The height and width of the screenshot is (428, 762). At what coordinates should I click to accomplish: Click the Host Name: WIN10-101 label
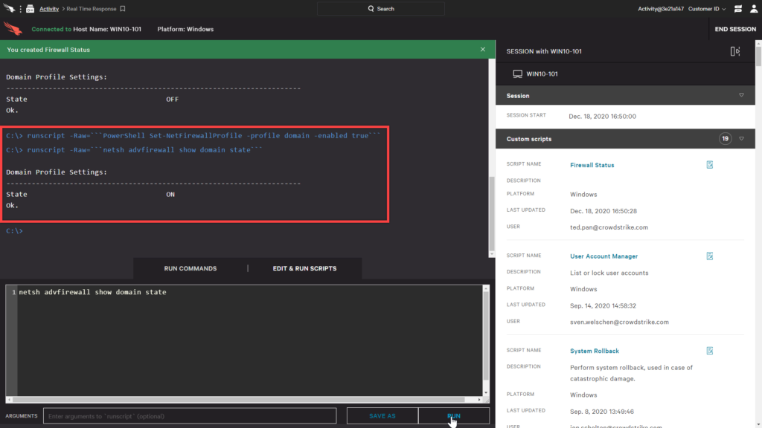click(107, 29)
